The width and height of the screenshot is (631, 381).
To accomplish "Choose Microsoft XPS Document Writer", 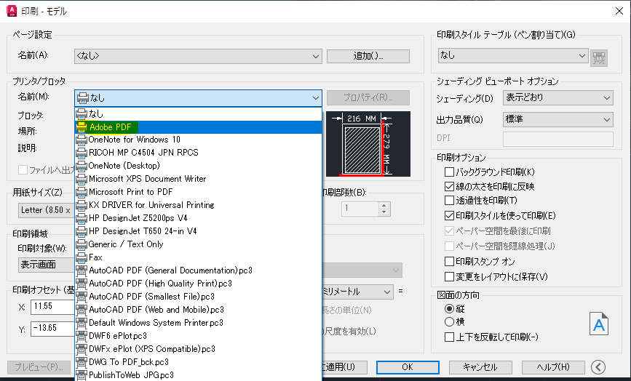I will (199, 179).
